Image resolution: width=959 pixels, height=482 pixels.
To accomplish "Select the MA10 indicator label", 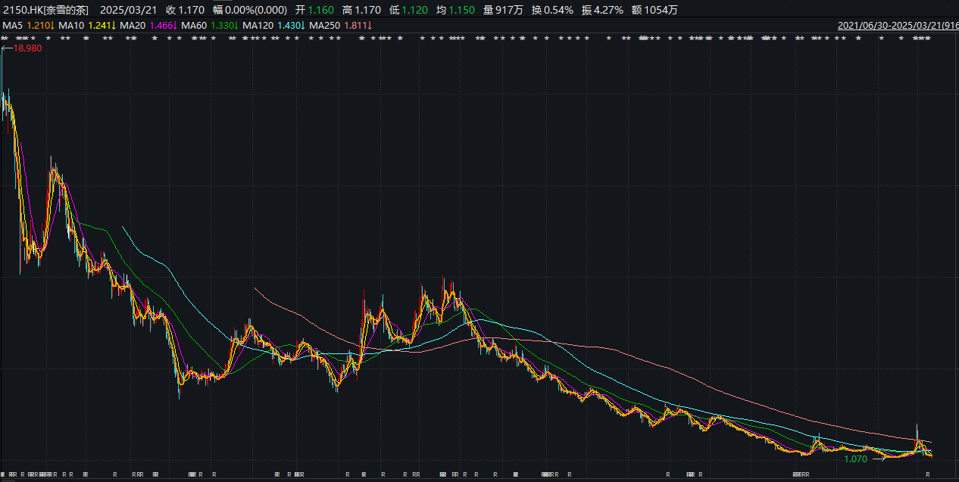I will (x=71, y=25).
